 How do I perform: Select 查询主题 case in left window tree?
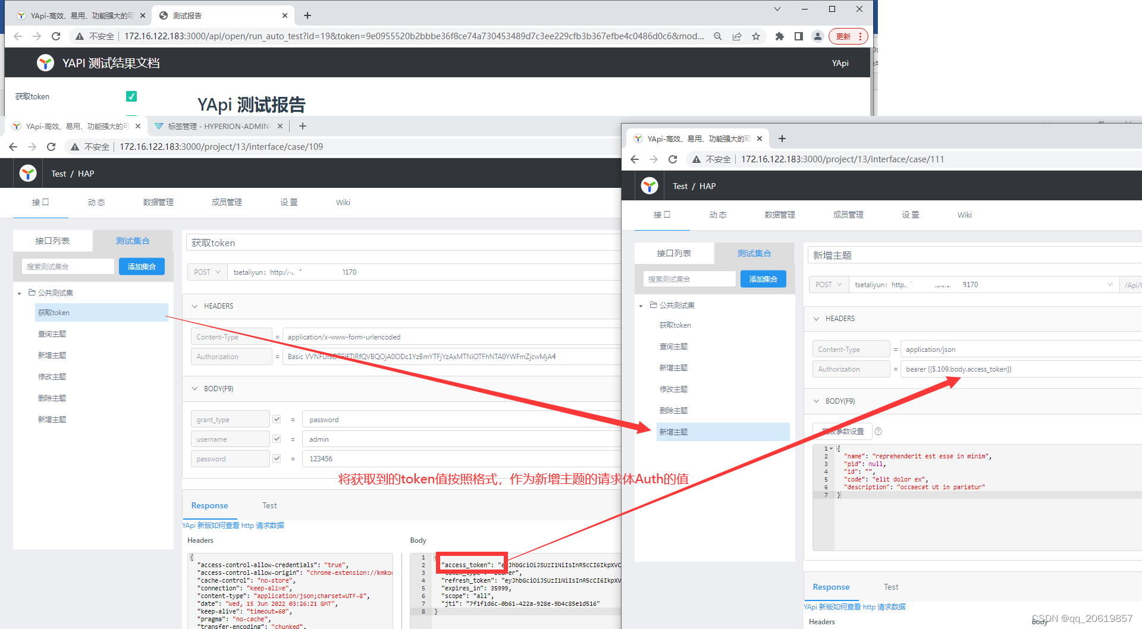52,334
